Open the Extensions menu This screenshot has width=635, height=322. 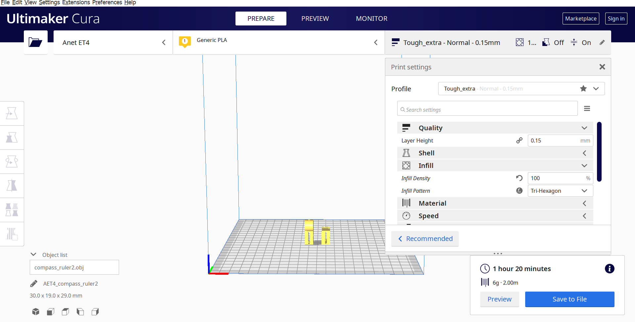point(76,3)
